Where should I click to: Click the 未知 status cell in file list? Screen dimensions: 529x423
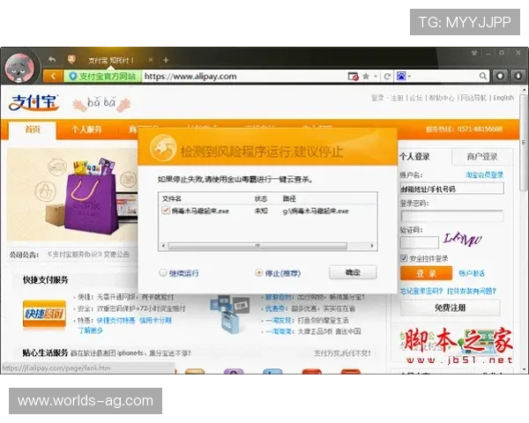(261, 211)
